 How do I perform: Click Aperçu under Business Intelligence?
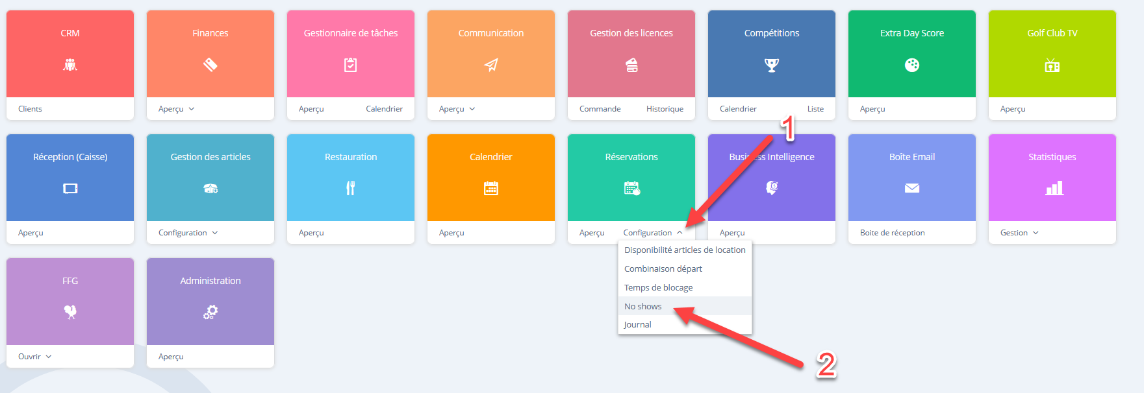(732, 233)
